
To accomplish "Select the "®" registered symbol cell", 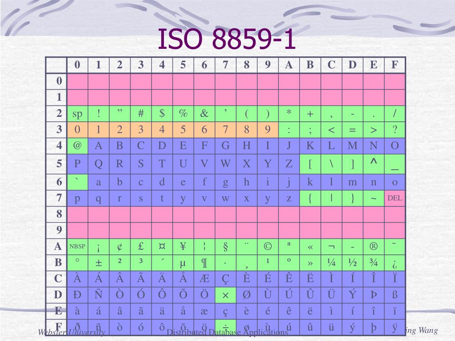I will point(374,247).
